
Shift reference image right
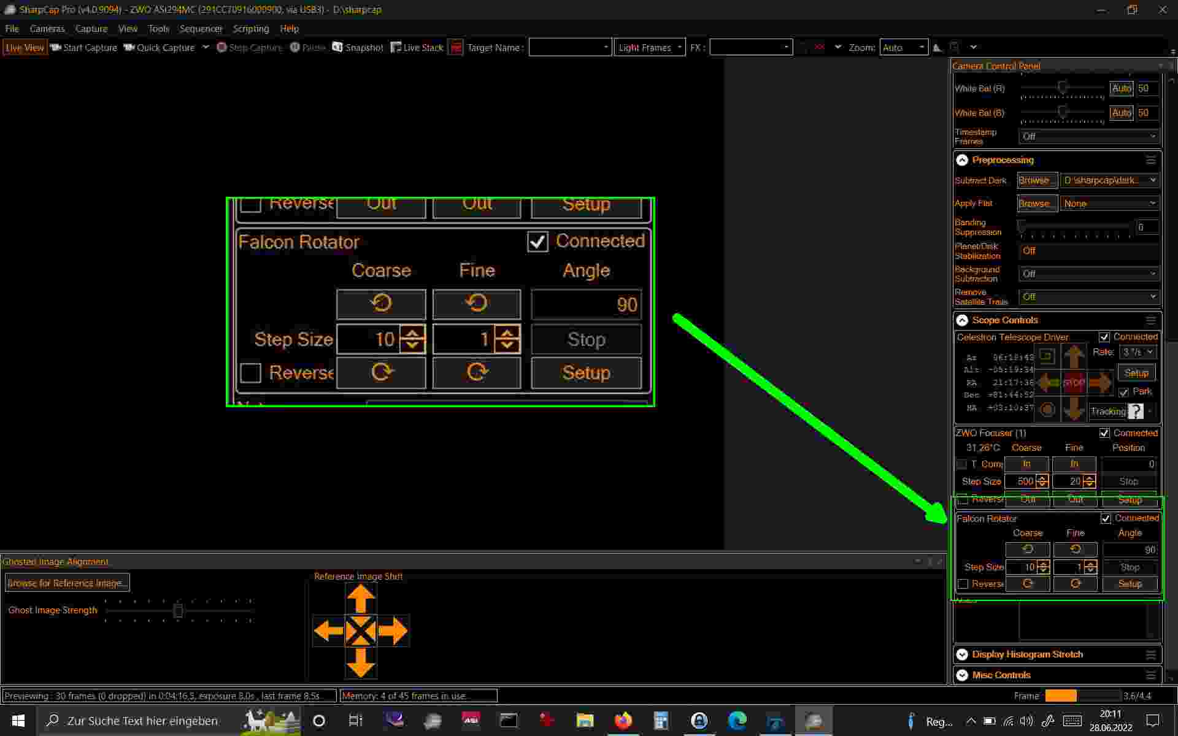(393, 631)
